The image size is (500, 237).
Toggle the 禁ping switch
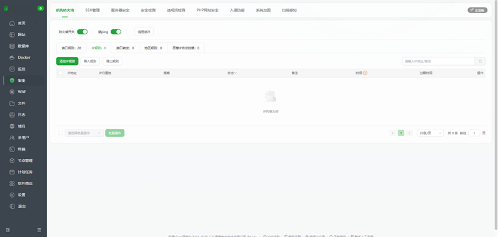coord(116,32)
